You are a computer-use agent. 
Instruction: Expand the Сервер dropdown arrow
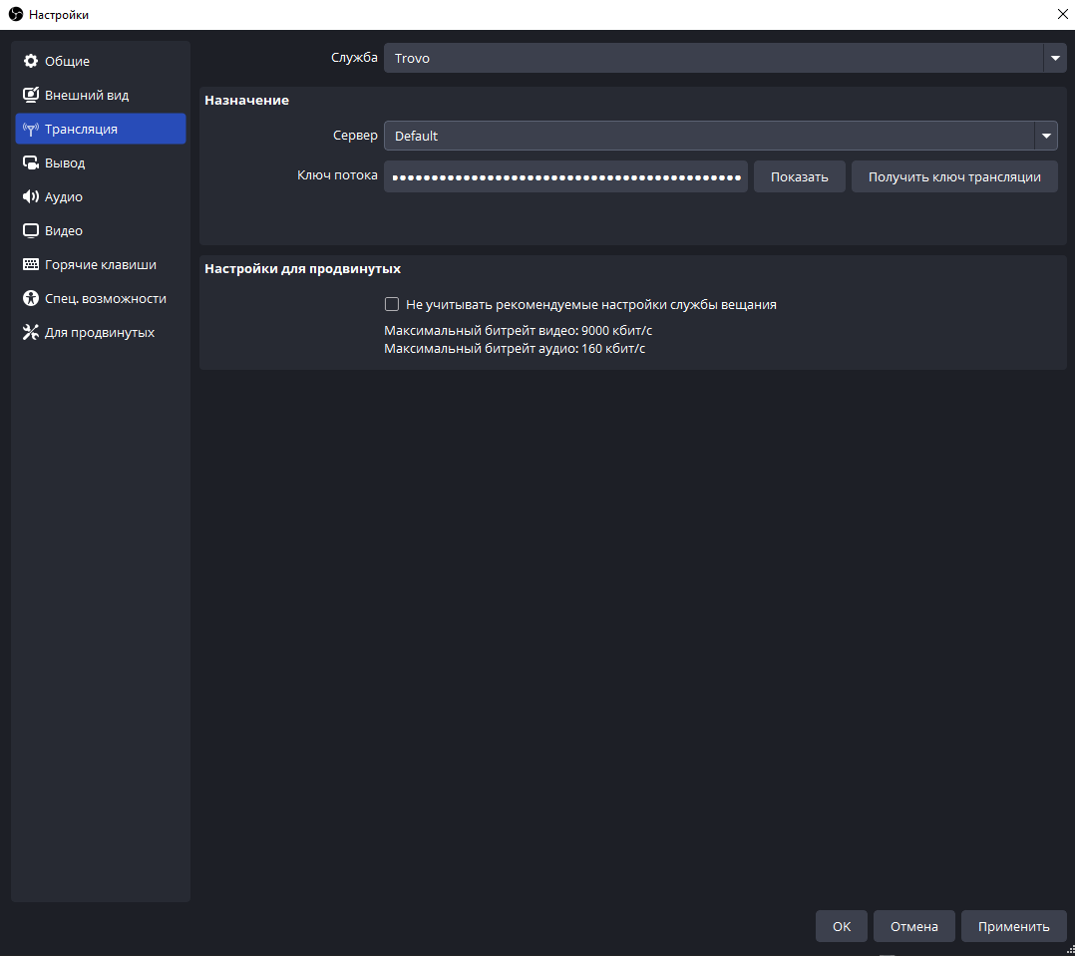[1045, 136]
